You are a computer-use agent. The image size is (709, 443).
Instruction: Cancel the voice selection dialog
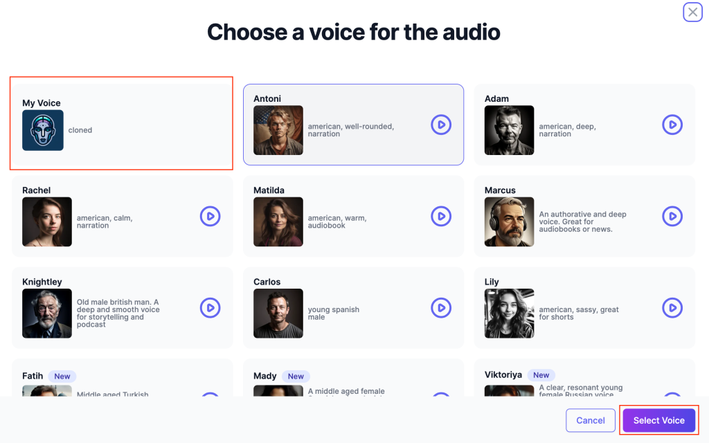coord(591,420)
